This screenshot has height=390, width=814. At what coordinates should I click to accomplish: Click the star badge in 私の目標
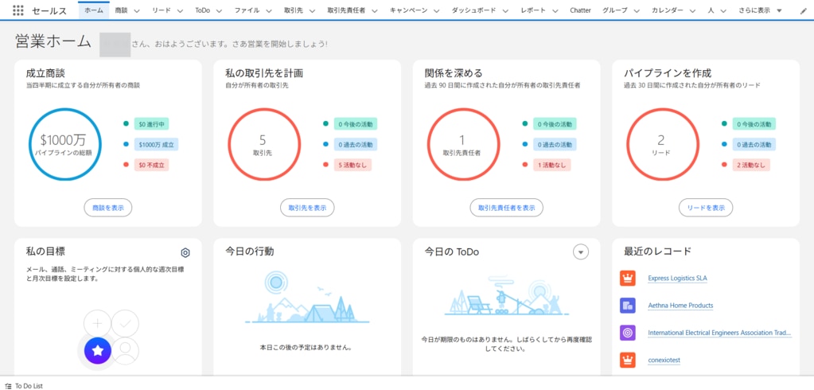pyautogui.click(x=98, y=350)
